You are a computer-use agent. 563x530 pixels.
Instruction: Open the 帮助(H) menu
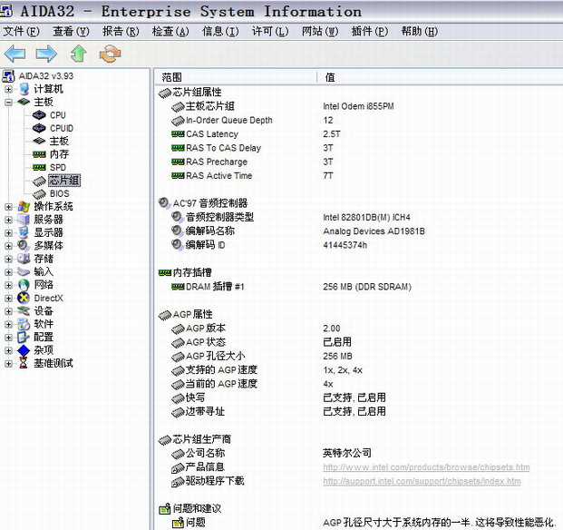(x=418, y=32)
